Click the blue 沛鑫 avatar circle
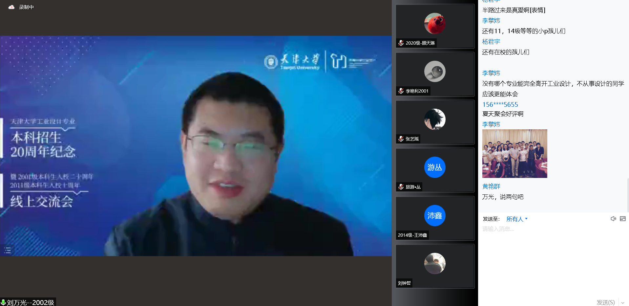The image size is (629, 306). [434, 216]
